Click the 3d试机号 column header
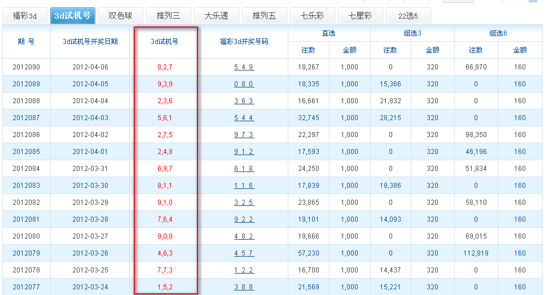The height and width of the screenshot is (295, 549). coord(165,42)
